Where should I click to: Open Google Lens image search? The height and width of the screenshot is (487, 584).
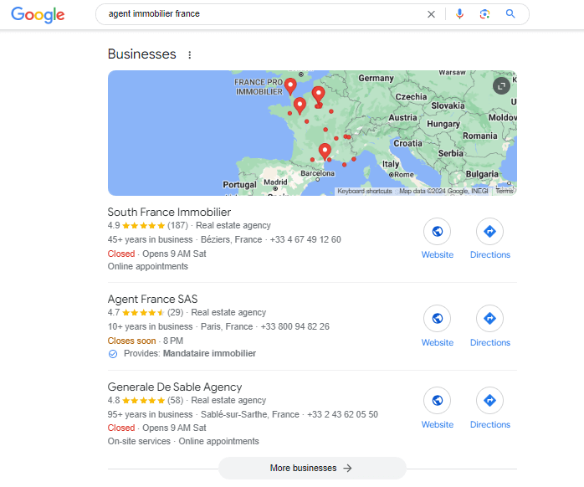484,14
